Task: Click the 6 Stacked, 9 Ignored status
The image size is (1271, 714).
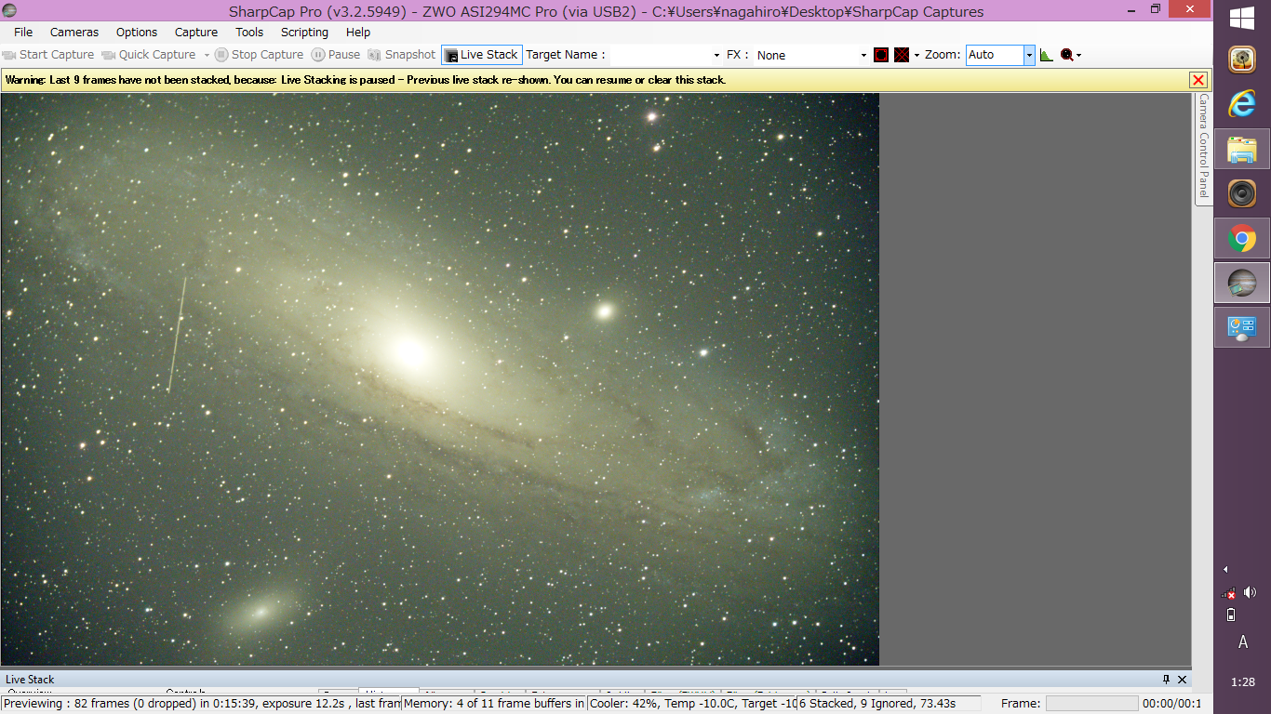Action: [889, 704]
